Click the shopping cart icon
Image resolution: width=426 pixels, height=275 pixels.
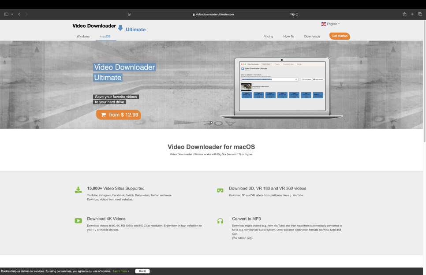(103, 115)
